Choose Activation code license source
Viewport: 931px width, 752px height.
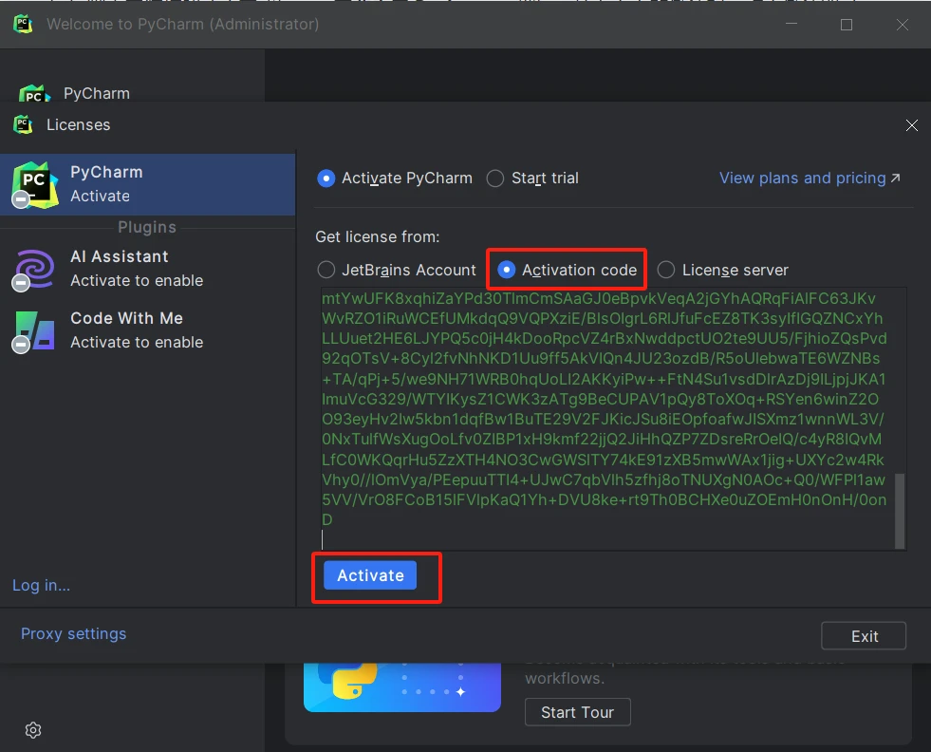[x=506, y=270]
